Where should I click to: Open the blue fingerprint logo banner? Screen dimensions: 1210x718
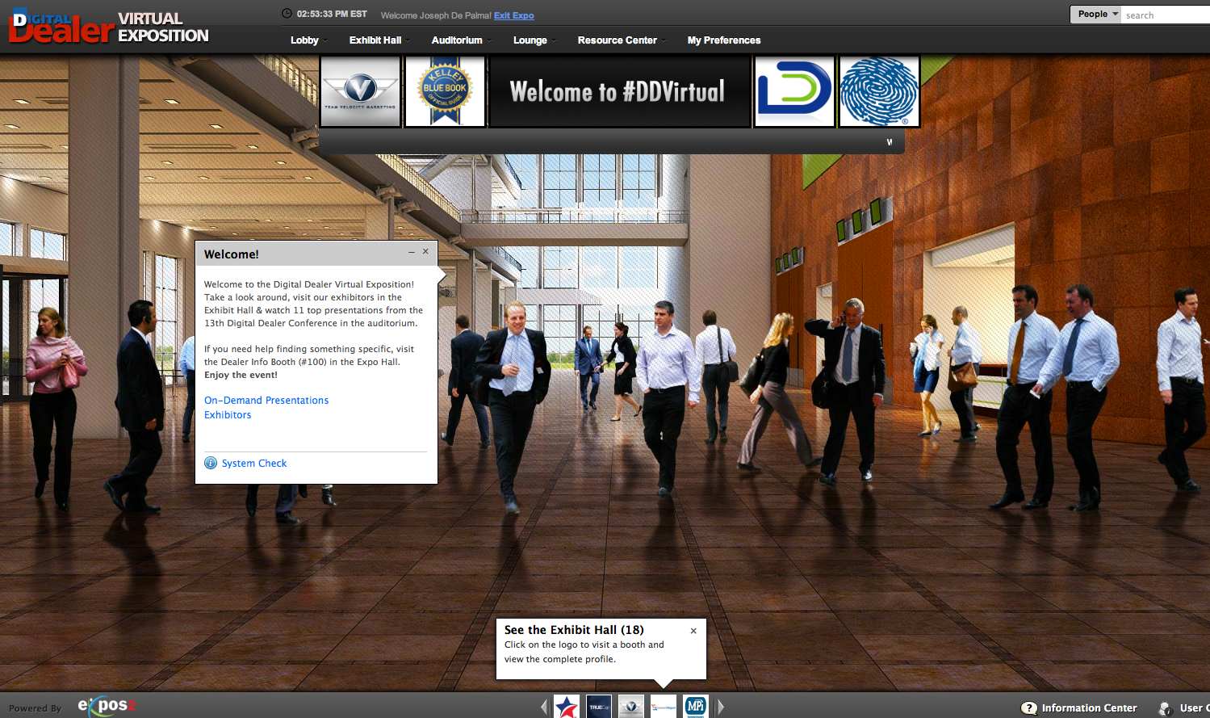(879, 91)
